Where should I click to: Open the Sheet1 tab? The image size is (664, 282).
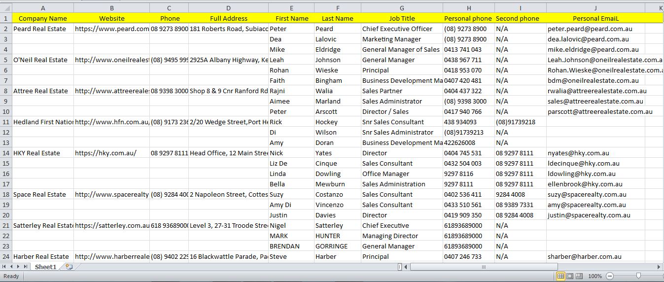[45, 267]
